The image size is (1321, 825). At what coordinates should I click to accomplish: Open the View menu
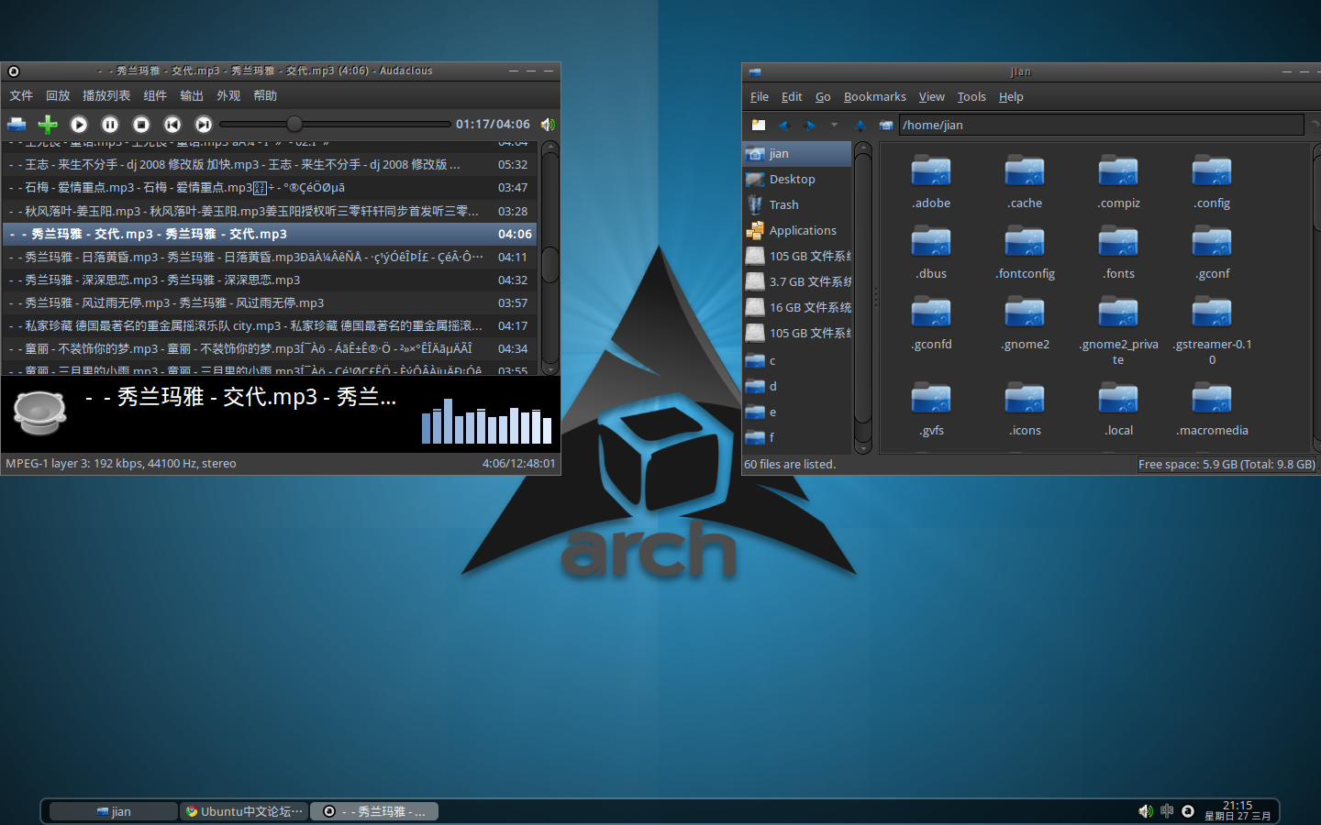[x=931, y=96]
